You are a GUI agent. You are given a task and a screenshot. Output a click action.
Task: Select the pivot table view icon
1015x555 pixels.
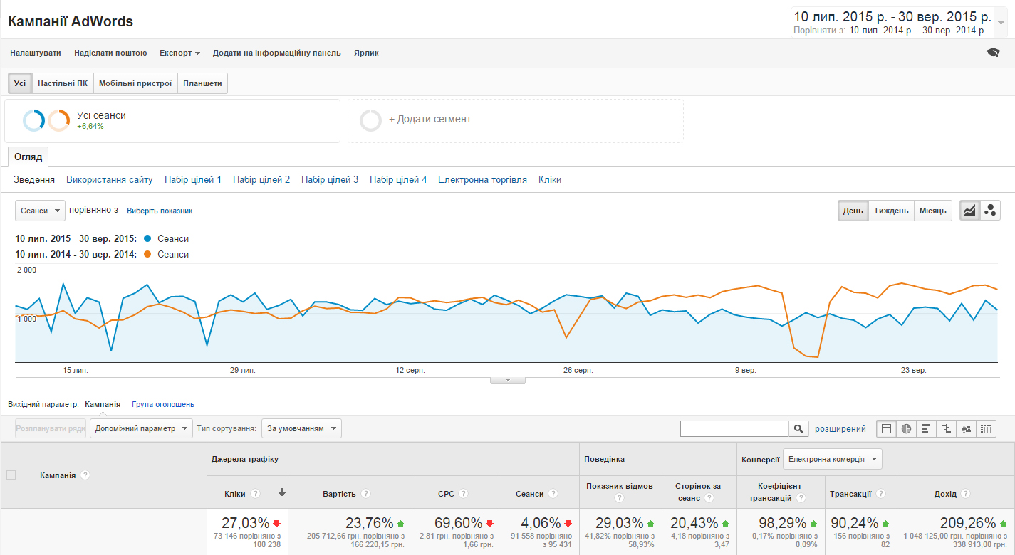(x=986, y=428)
